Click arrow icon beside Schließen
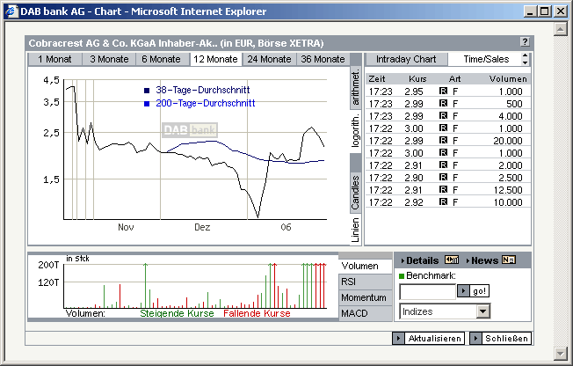 coord(475,339)
